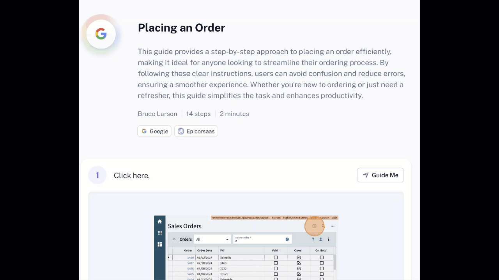Collapse the Orders panel chevron
Viewport: 499px width, 280px height.
click(x=174, y=239)
